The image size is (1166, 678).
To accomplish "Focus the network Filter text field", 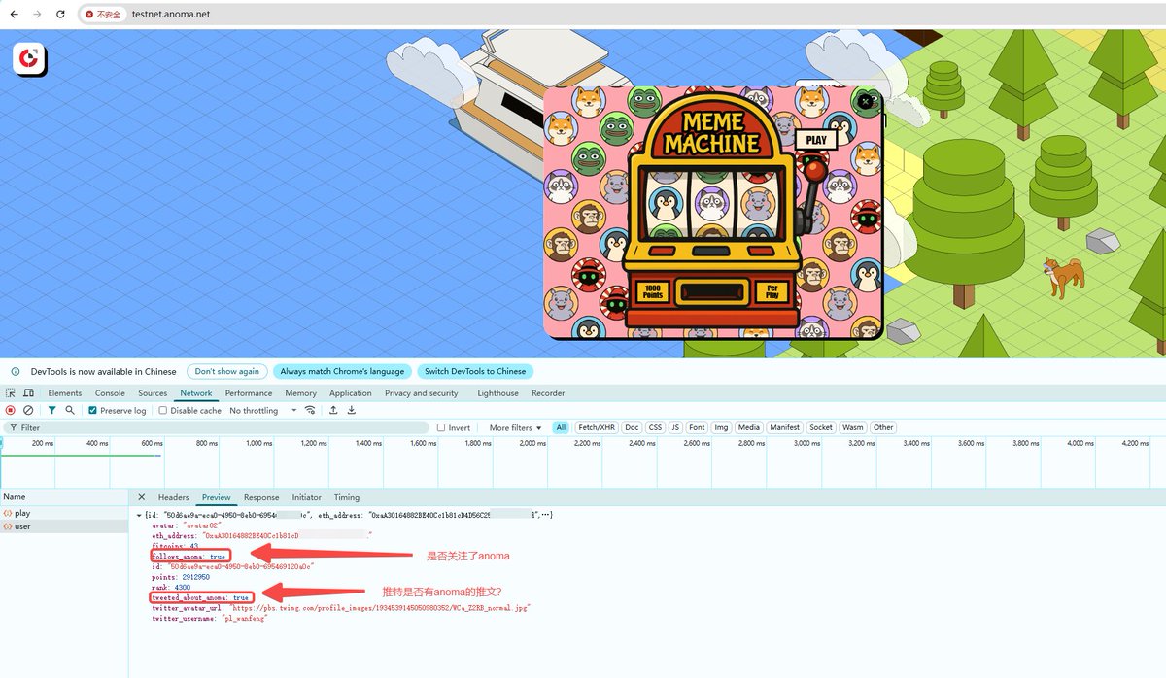I will [218, 427].
